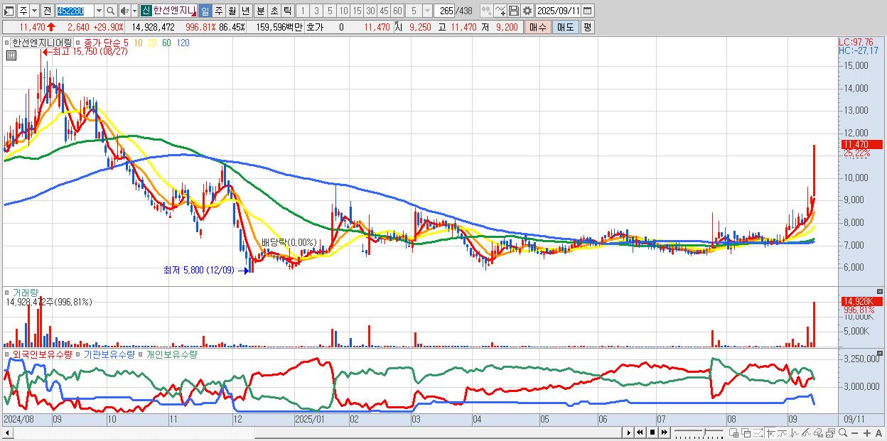
Task: Select the 월 (monthly) chart period
Action: pos(232,11)
